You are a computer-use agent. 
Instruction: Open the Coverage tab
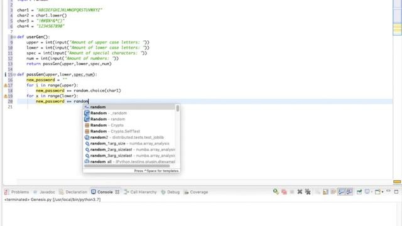pos(196,192)
